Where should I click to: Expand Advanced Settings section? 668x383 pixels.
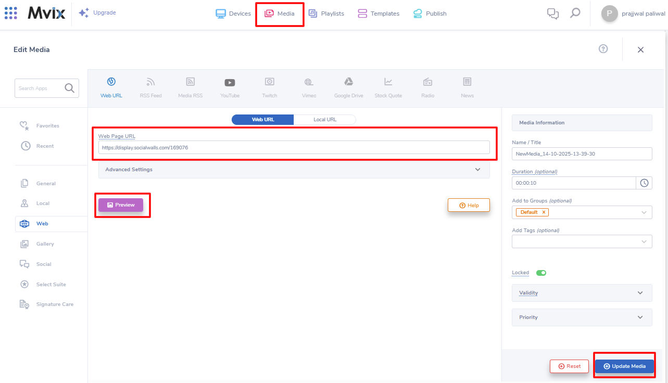[x=294, y=170]
